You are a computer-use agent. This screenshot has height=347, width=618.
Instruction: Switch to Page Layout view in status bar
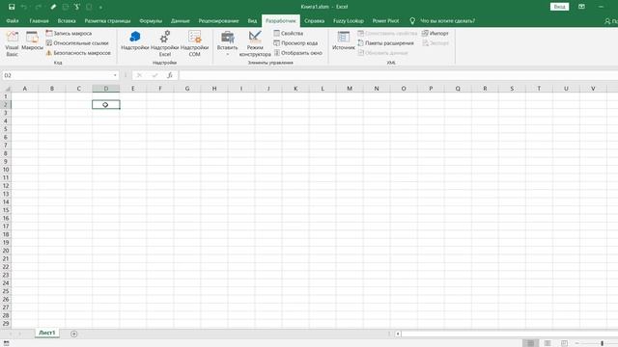click(548, 343)
